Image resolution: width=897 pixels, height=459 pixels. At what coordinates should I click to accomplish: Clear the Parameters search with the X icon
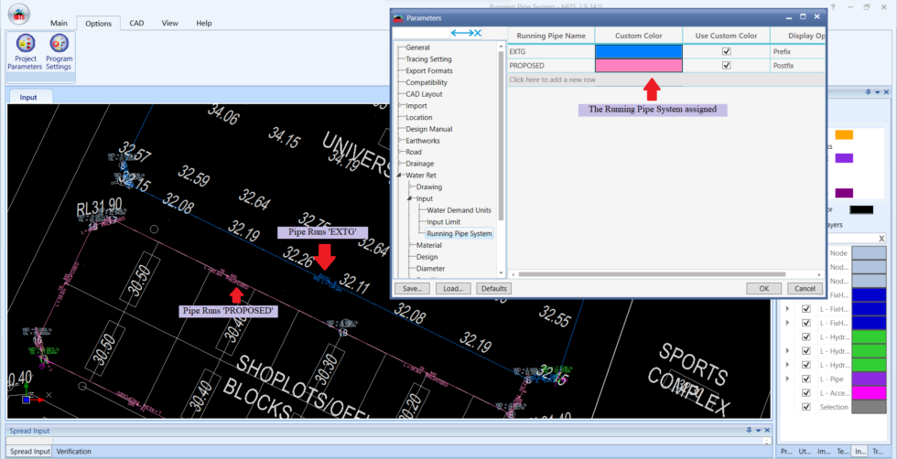[x=478, y=33]
